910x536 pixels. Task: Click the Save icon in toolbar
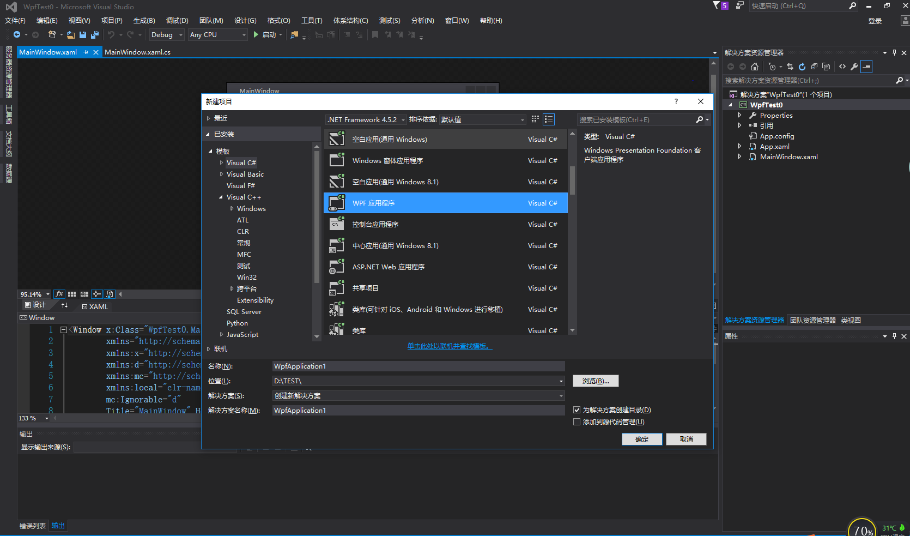click(x=83, y=35)
